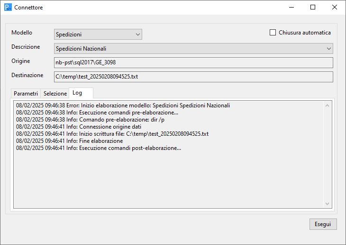Switch to the Parametri tab
This screenshot has height=245, width=346.
(x=26, y=94)
